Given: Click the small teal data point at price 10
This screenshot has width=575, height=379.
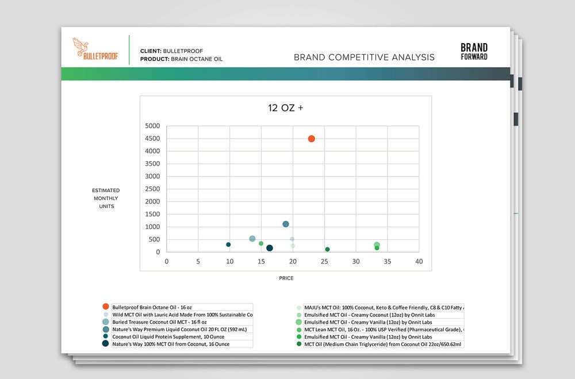Looking at the screenshot, I should coord(228,245).
